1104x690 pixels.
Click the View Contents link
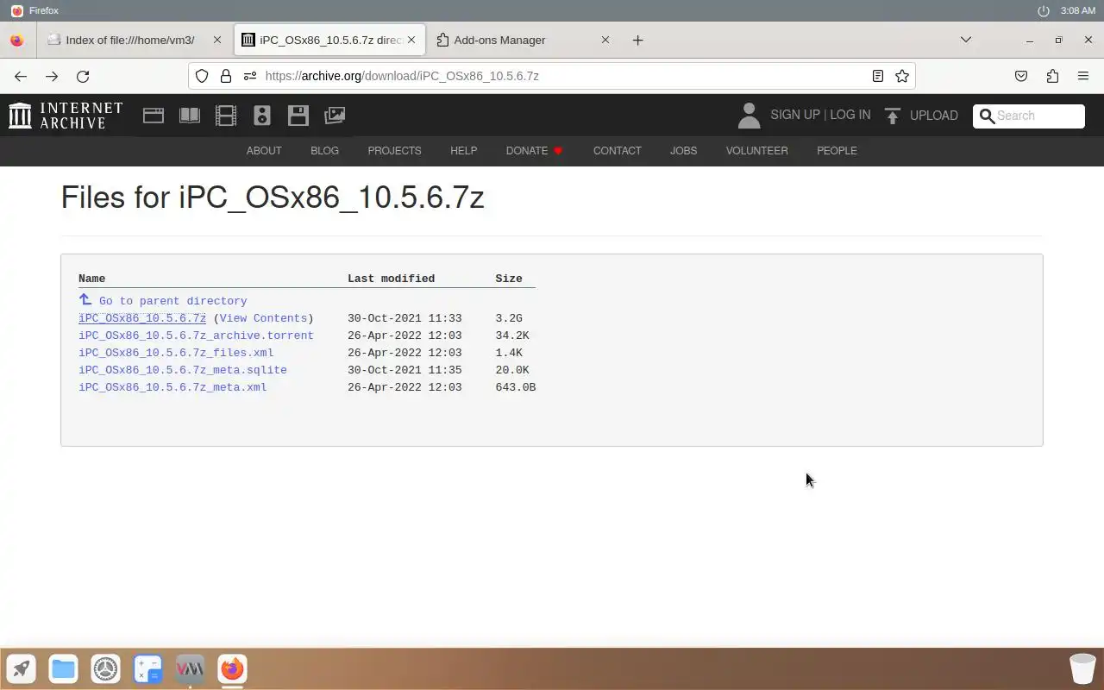pyautogui.click(x=263, y=318)
